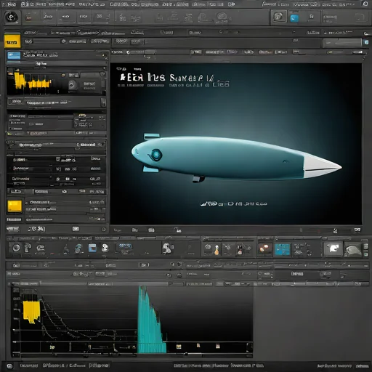Toggle the round button right of bottom-left transport row

[x=104, y=229]
